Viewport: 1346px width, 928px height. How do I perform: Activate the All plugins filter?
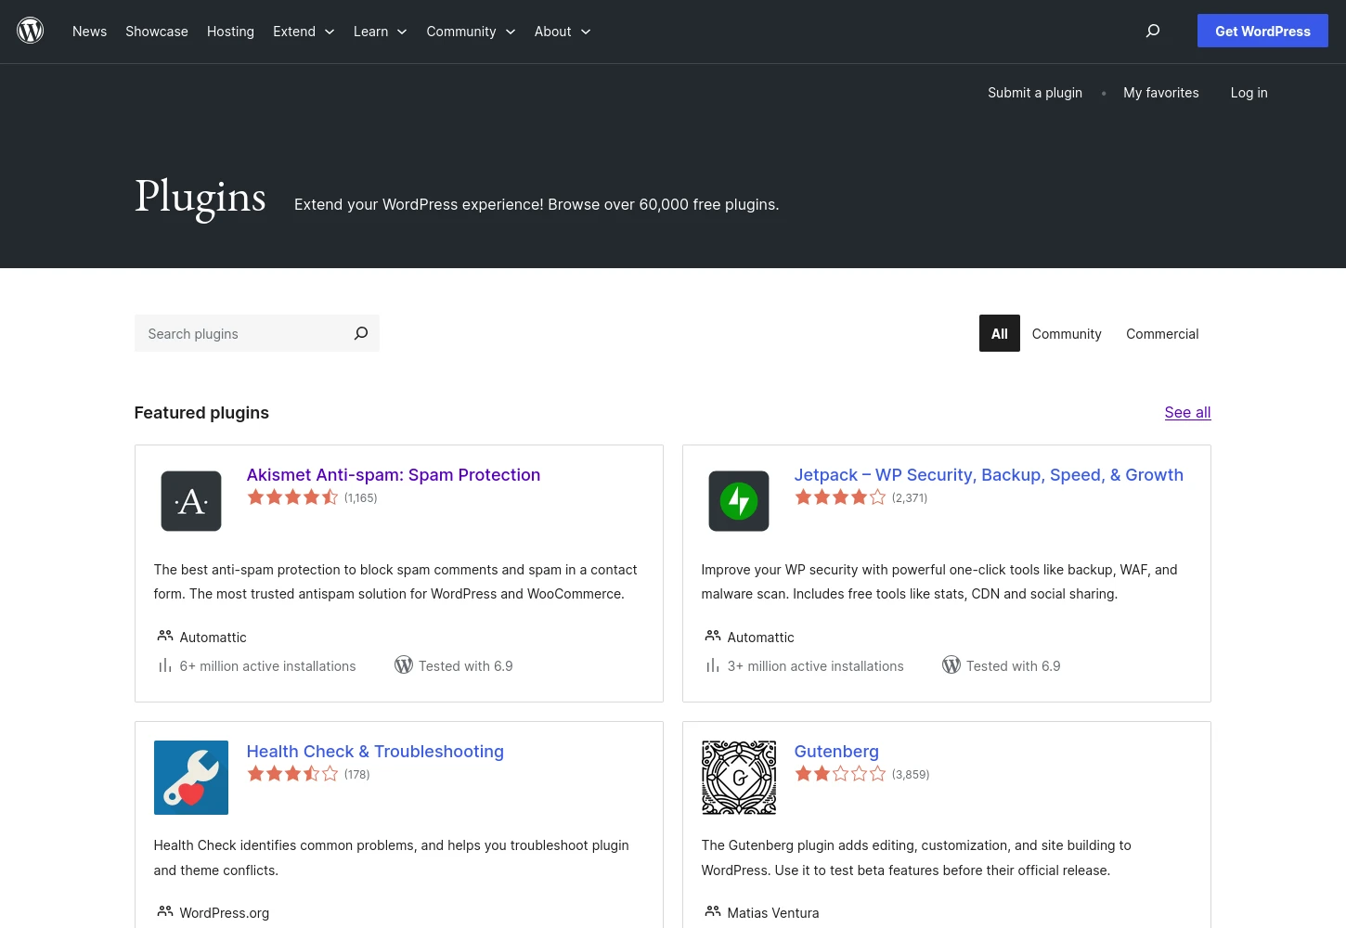click(999, 333)
